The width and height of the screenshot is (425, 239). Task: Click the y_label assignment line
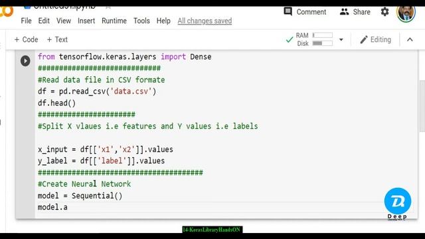pyautogui.click(x=101, y=161)
